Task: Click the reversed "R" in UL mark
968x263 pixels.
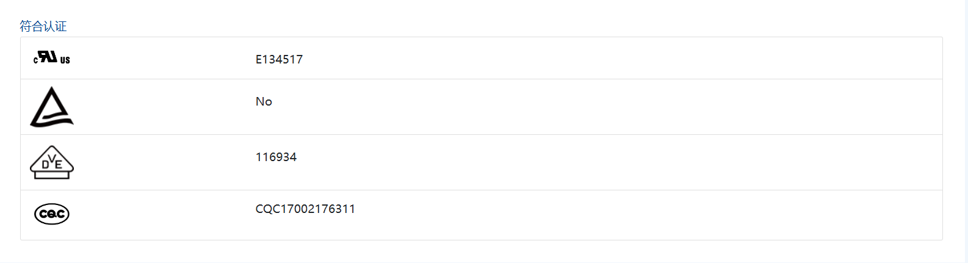Action: [48, 56]
